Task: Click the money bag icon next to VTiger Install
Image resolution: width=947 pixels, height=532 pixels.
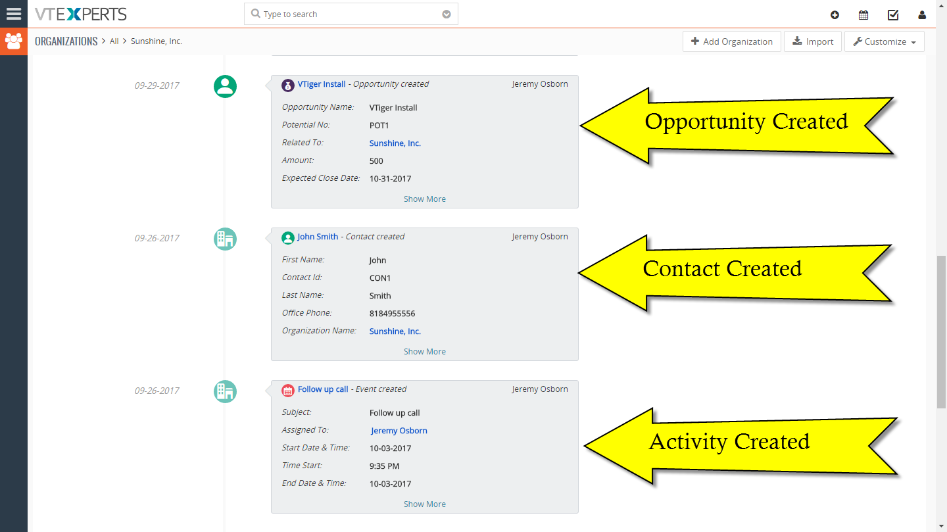Action: [x=287, y=85]
